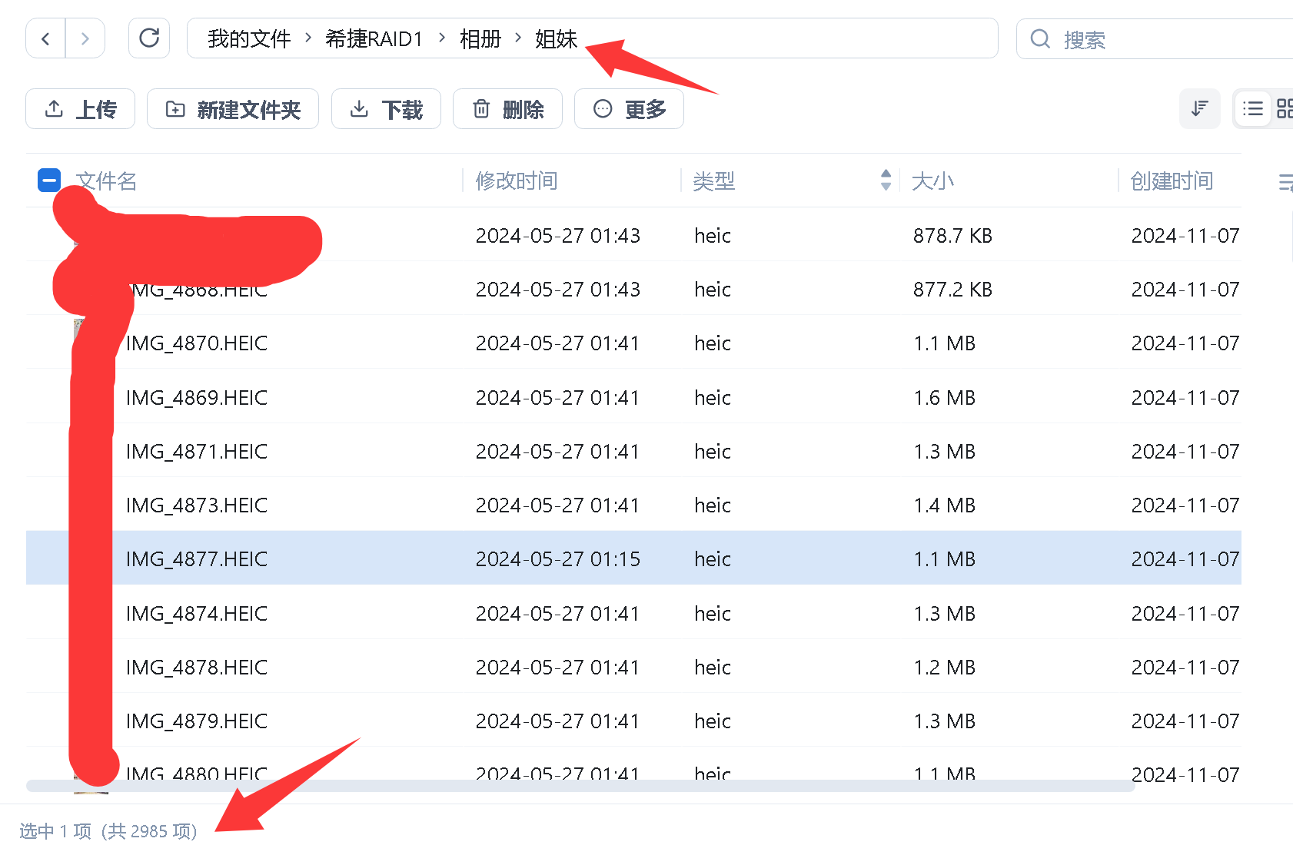Click the new folder icon
Screen dimensions: 1293x855
coord(175,108)
